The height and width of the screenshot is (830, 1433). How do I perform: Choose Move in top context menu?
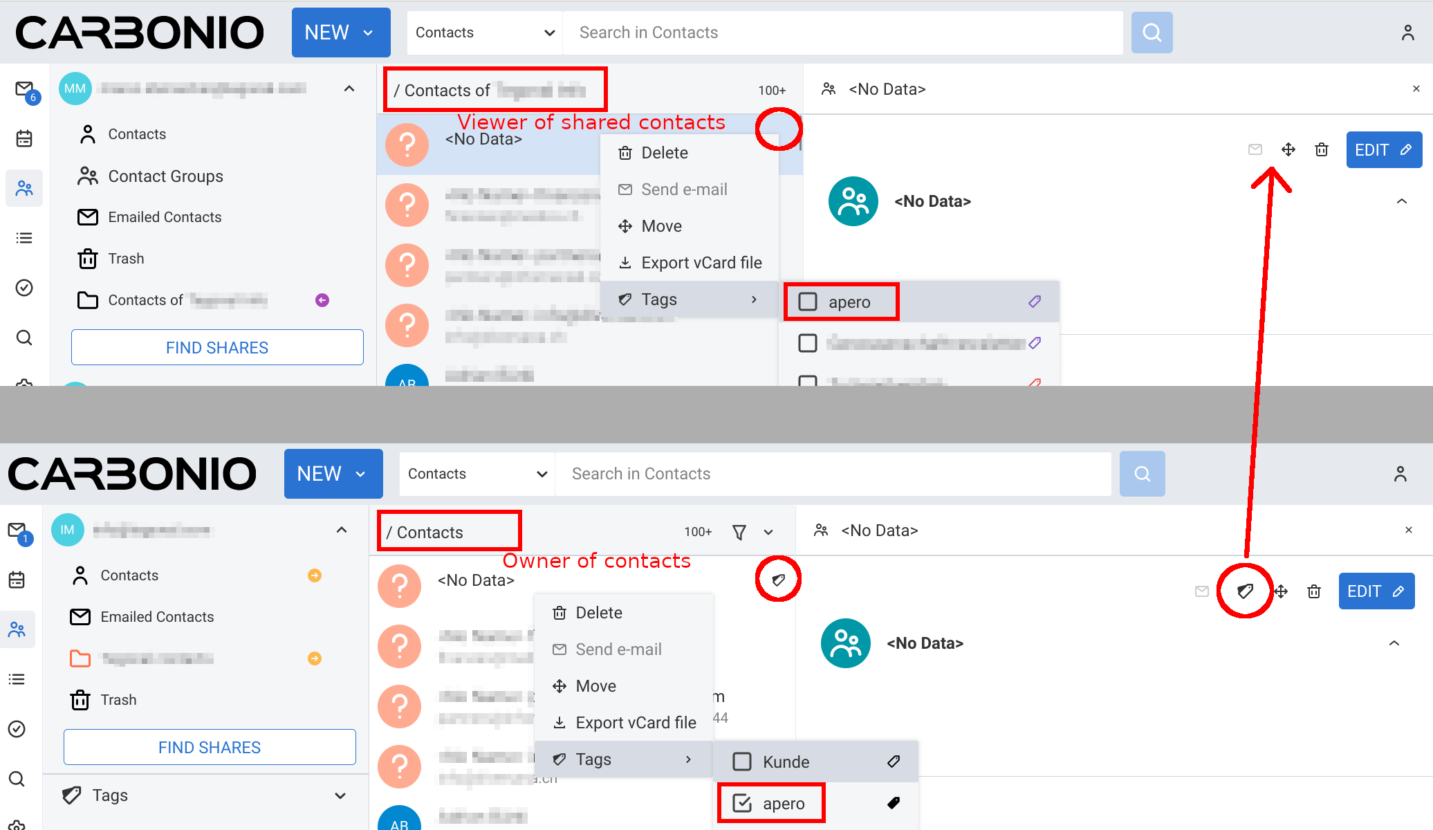(x=690, y=226)
